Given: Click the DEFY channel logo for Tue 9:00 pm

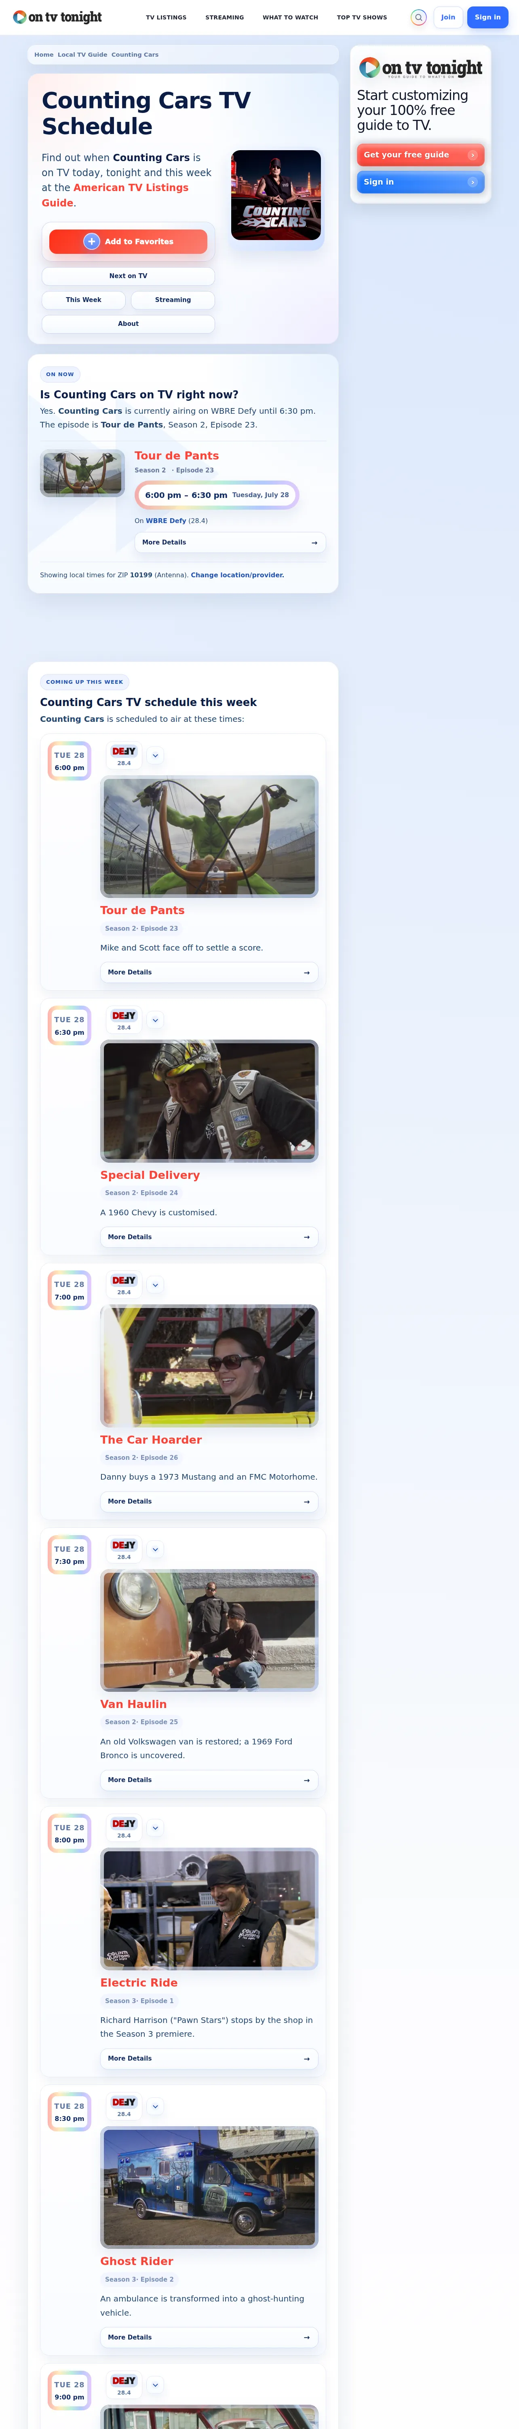Looking at the screenshot, I should (x=124, y=2380).
